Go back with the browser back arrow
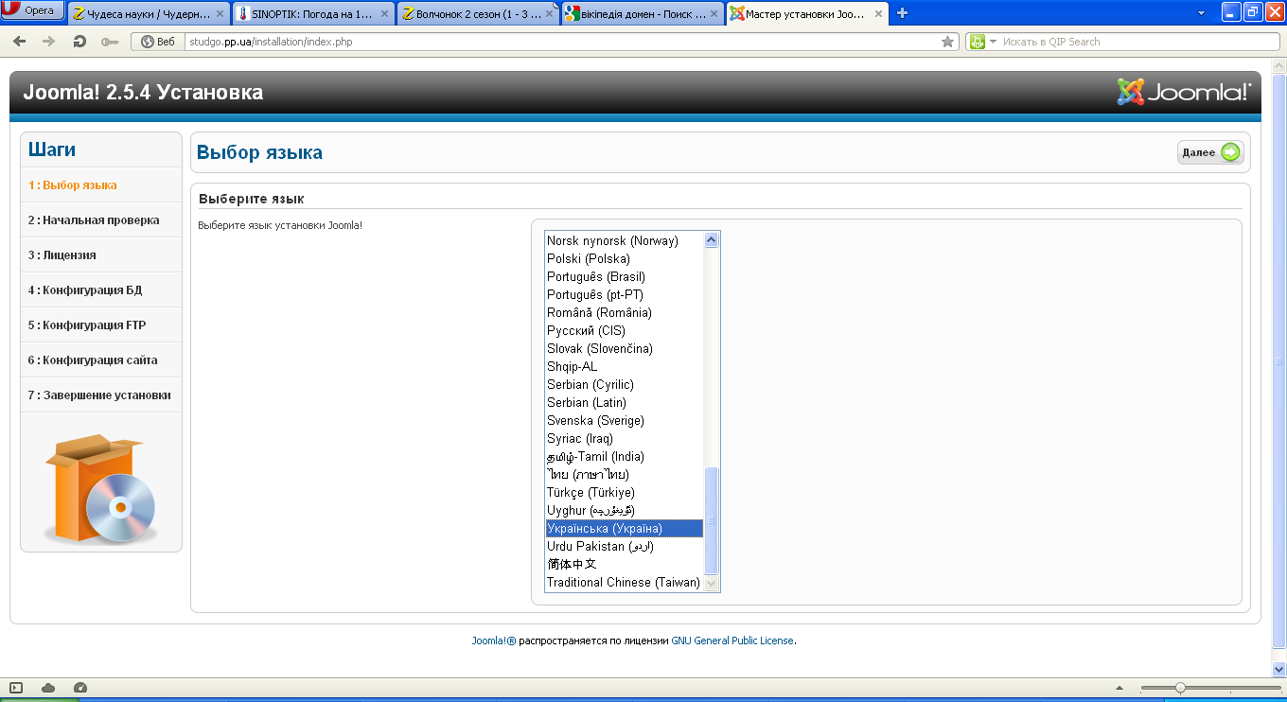The image size is (1287, 702). [x=19, y=42]
